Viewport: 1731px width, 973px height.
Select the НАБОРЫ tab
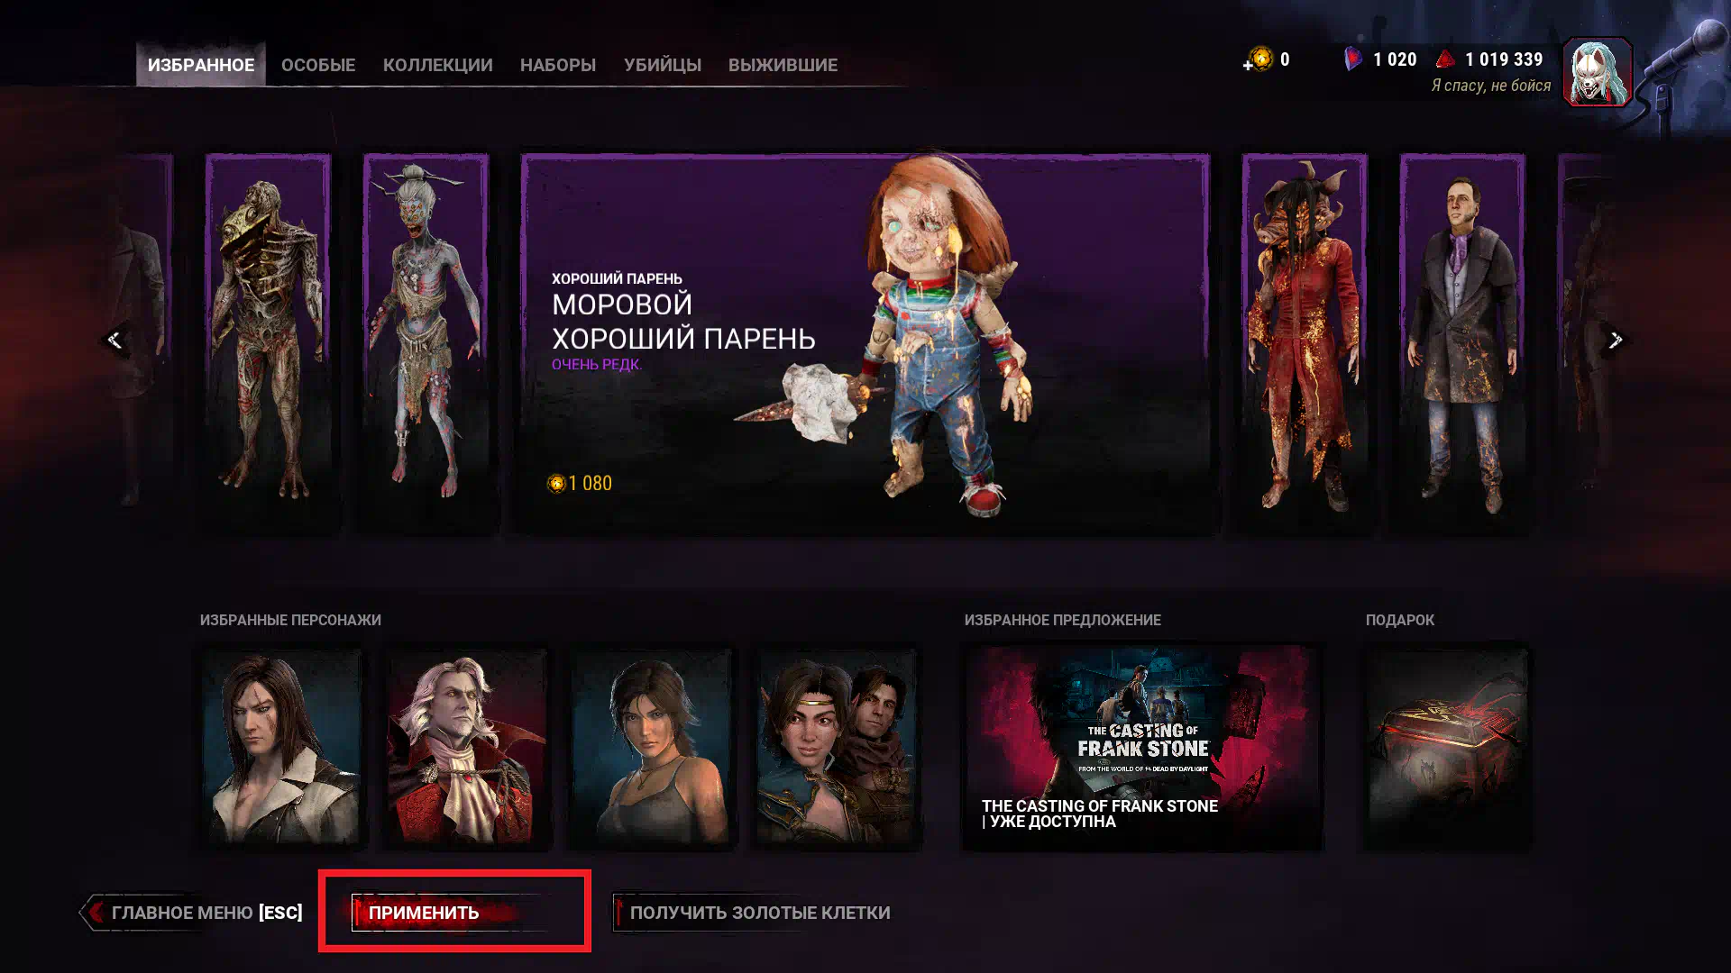(558, 65)
